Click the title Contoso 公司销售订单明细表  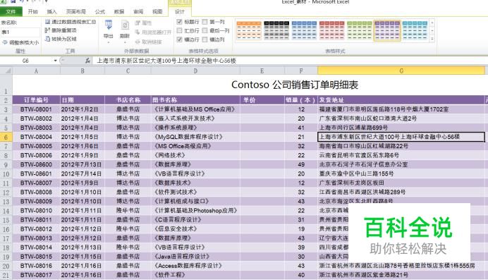pyautogui.click(x=295, y=85)
